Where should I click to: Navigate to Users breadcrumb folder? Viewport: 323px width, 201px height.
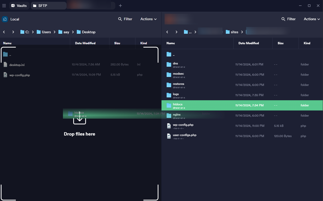pos(44,32)
